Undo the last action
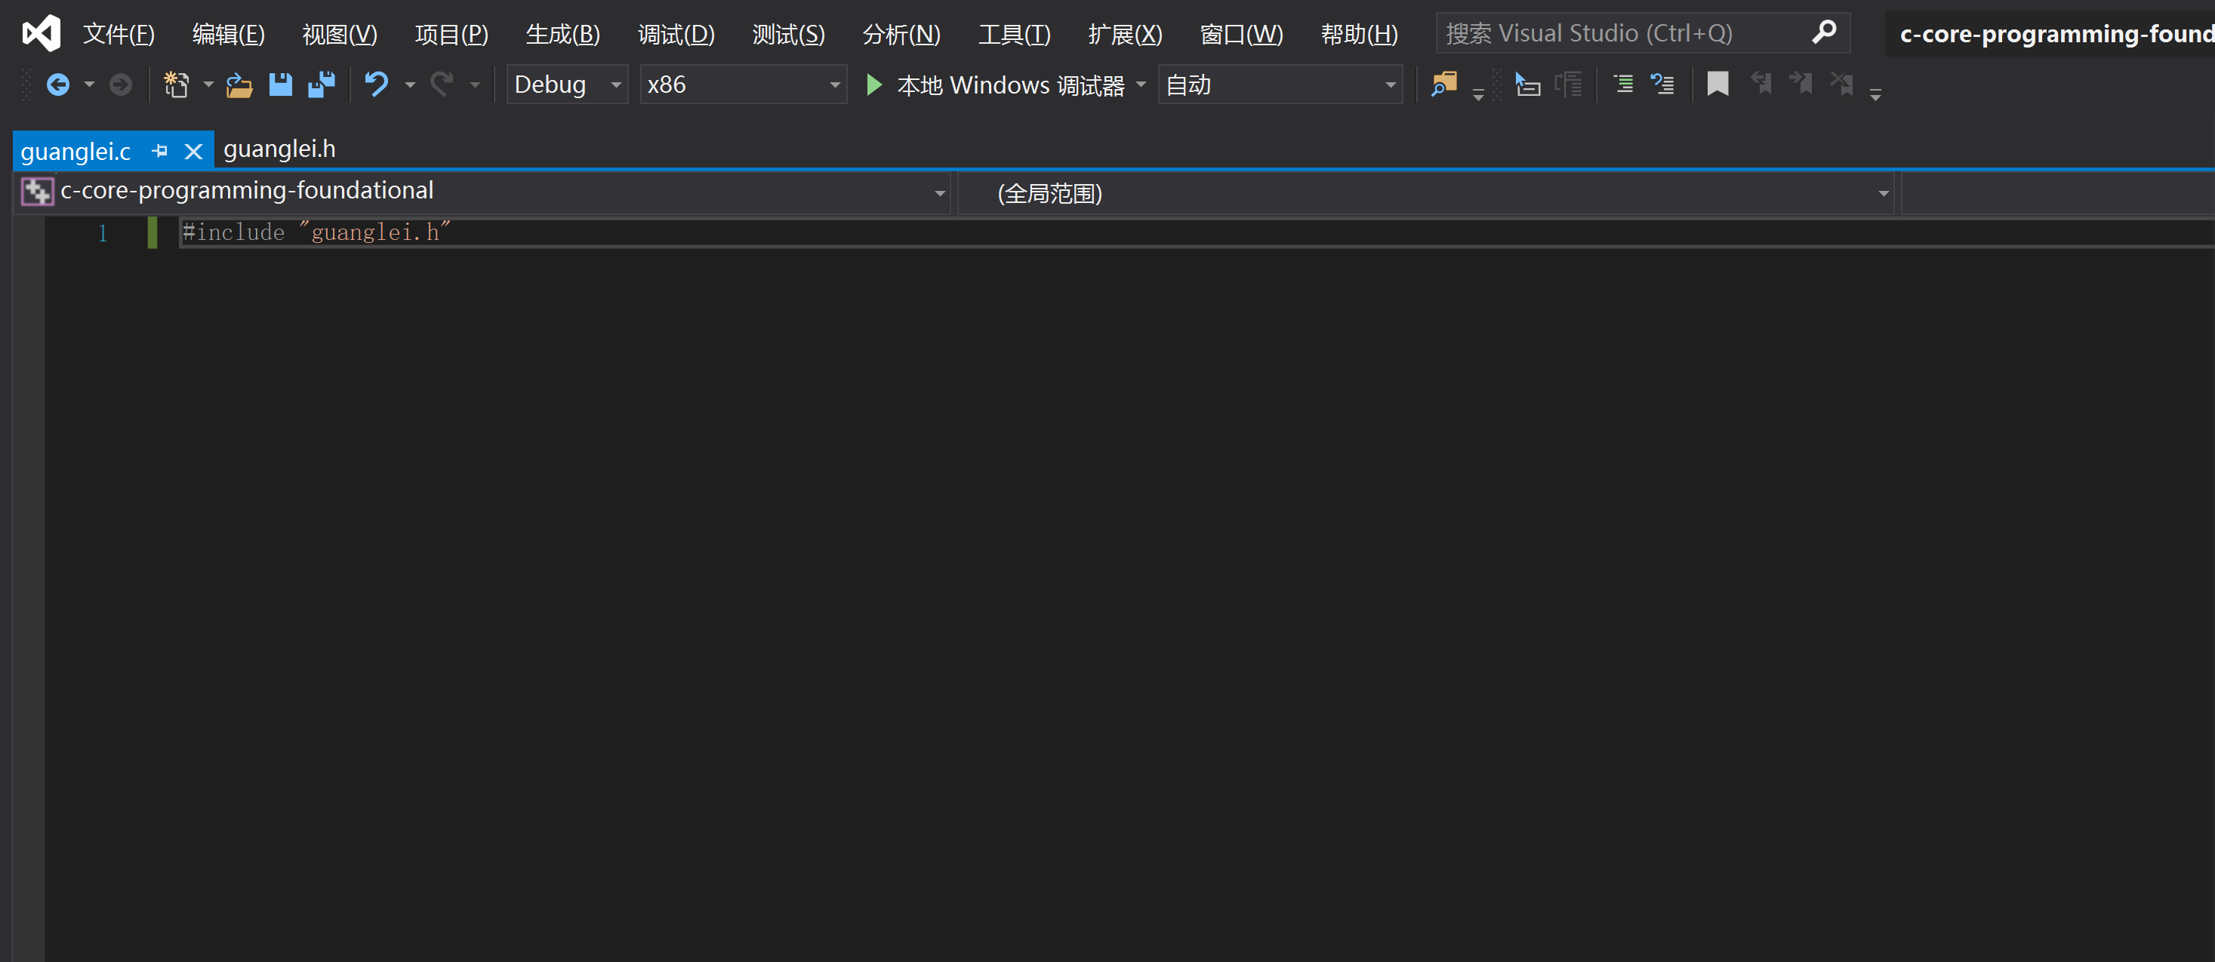Viewport: 2215px width, 962px height. [x=377, y=85]
